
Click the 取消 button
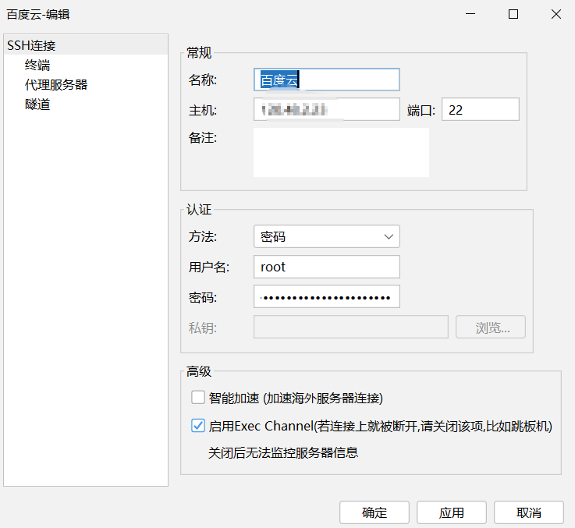coord(529,512)
